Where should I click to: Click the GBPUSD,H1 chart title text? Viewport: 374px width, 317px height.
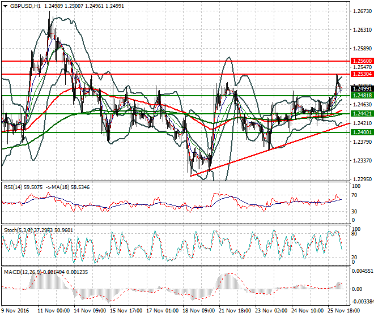(25, 6)
